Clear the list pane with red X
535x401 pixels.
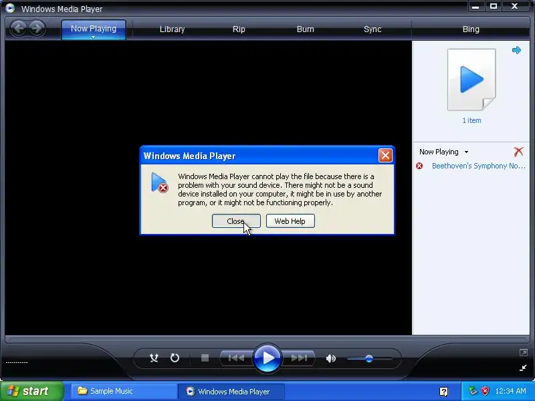tap(519, 152)
